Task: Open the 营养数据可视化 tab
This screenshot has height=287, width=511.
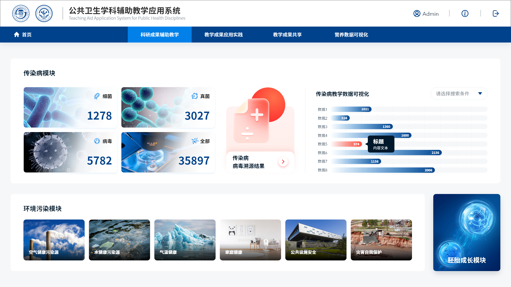Action: (x=351, y=35)
